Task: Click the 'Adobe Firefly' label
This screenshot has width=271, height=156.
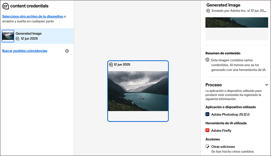Action: [221, 130]
